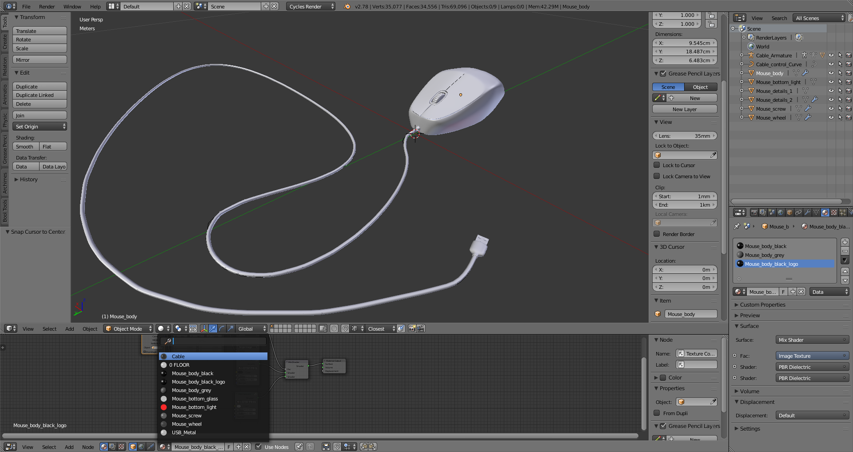Viewport: 853px width, 452px height.
Task: Click the Smooth shading button
Action: pos(25,146)
